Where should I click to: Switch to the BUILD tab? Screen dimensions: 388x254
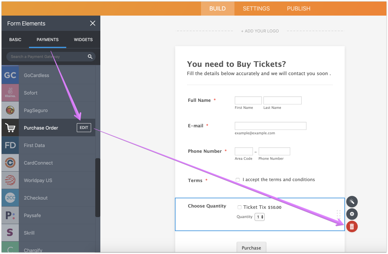[218, 9]
